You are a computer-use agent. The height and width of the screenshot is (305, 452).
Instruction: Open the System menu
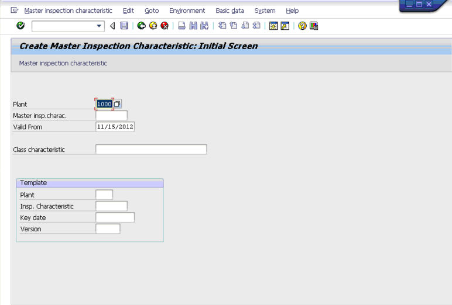pyautogui.click(x=265, y=11)
